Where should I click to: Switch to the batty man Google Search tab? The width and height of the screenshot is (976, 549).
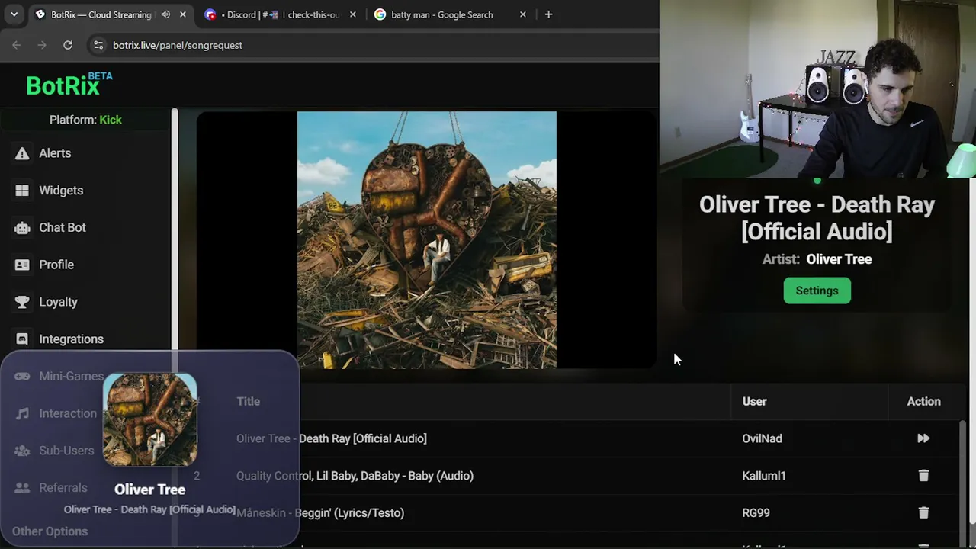point(450,14)
